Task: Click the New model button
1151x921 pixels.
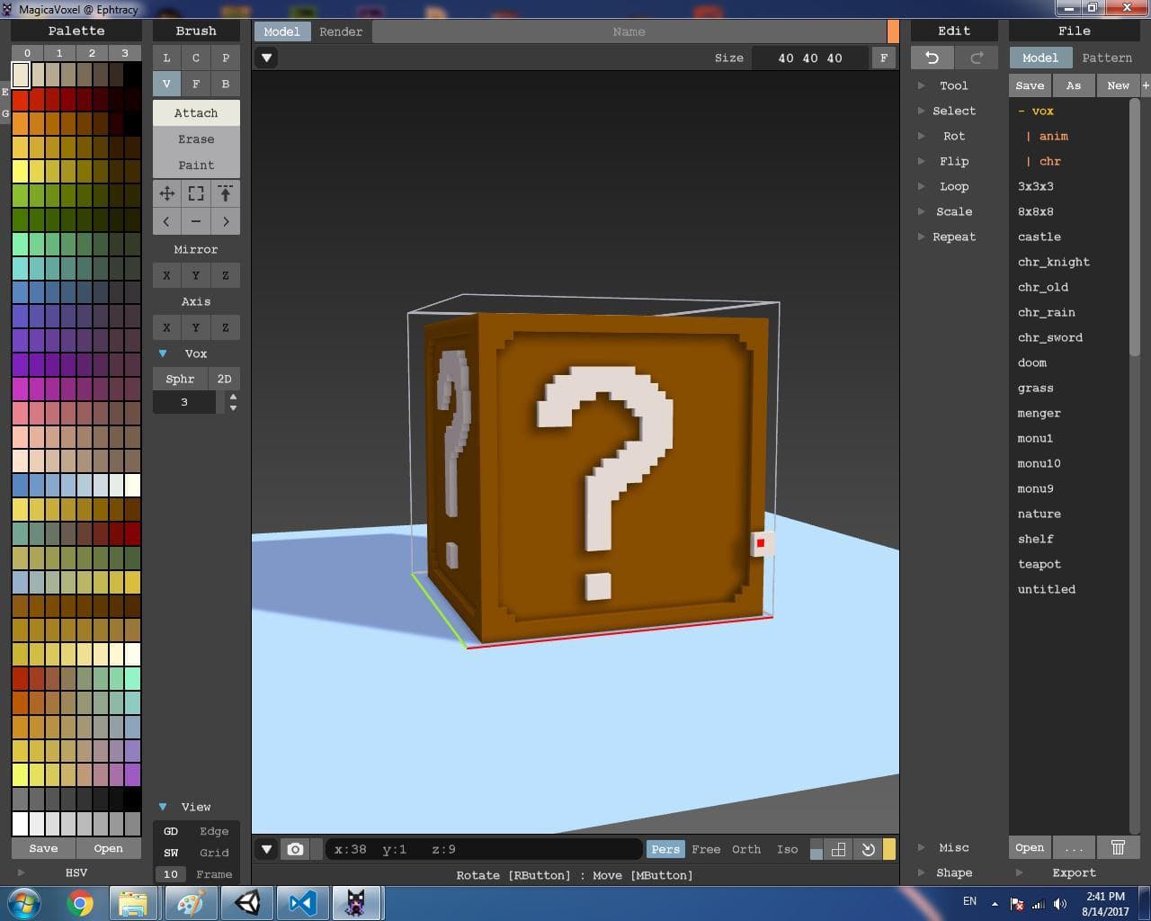Action: [1118, 85]
